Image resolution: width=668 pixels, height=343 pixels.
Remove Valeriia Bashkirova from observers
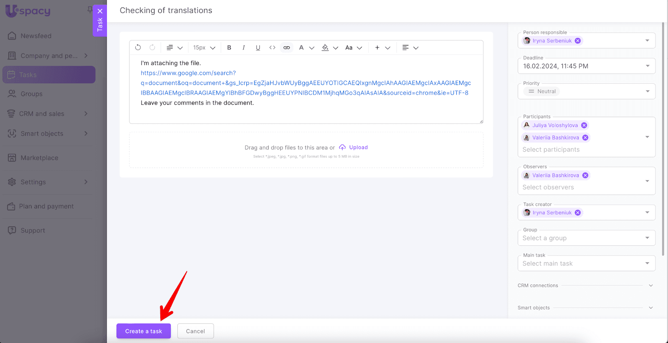(x=585, y=175)
